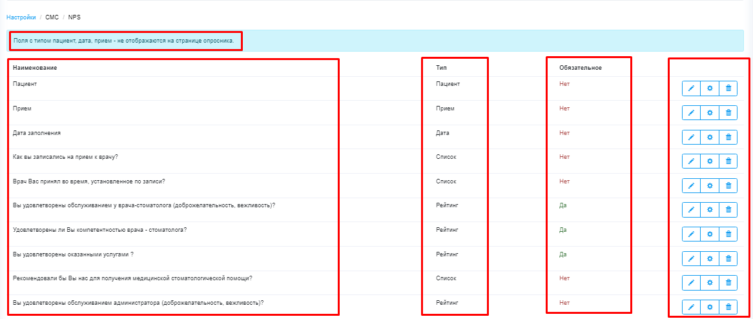Delete 'обслуживанием администратора' rating question
The image size is (753, 319).
click(728, 307)
